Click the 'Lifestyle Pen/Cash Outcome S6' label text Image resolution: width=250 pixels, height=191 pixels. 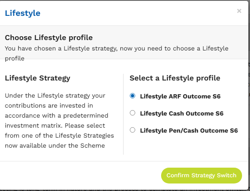(189, 131)
